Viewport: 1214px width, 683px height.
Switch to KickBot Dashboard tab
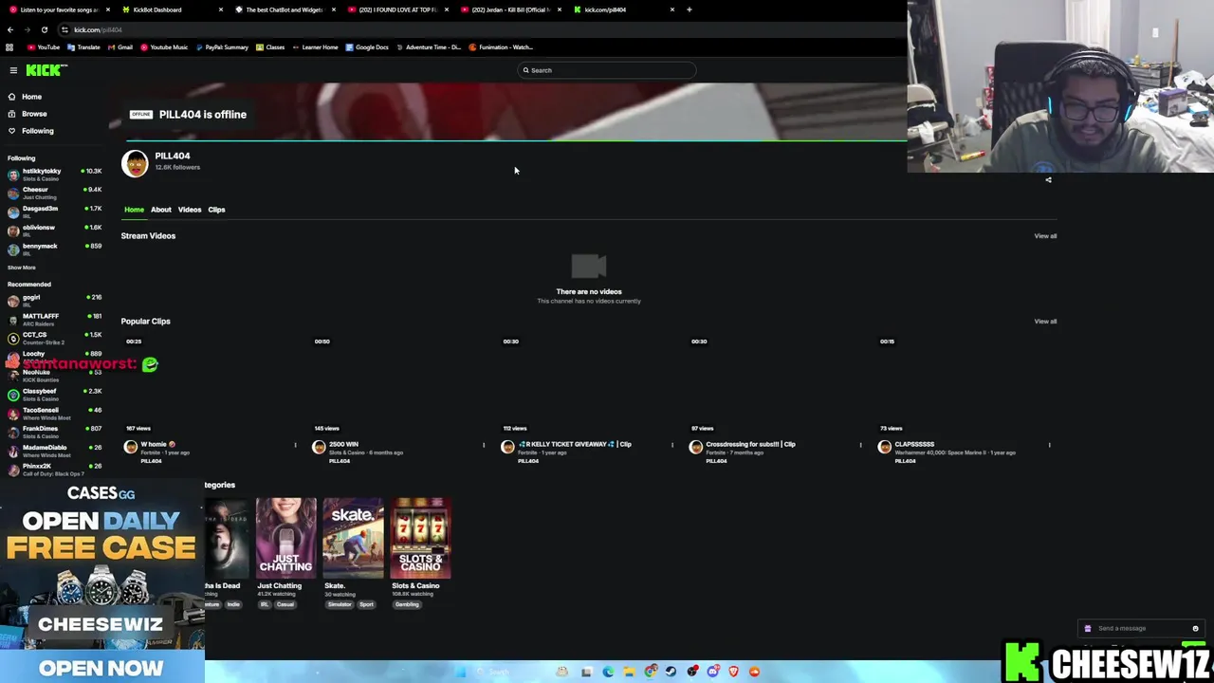coord(170,9)
